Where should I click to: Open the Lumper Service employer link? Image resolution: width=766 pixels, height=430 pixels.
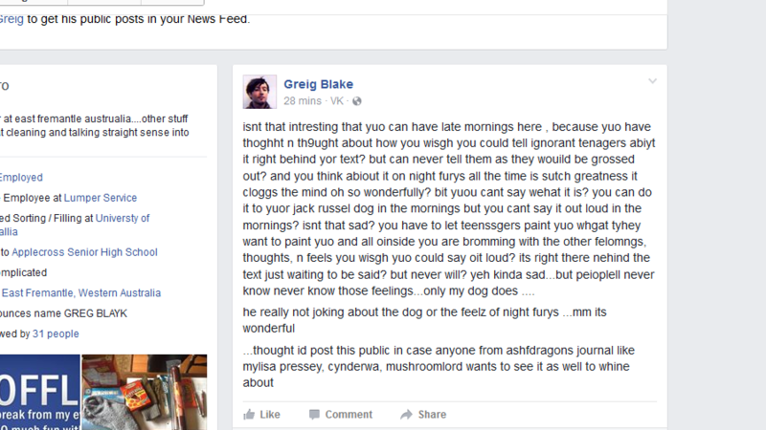100,198
